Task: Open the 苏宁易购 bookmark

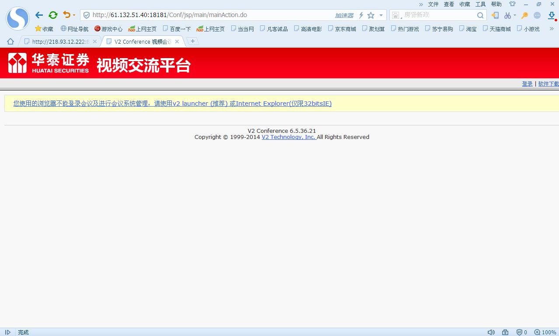Action: click(439, 29)
